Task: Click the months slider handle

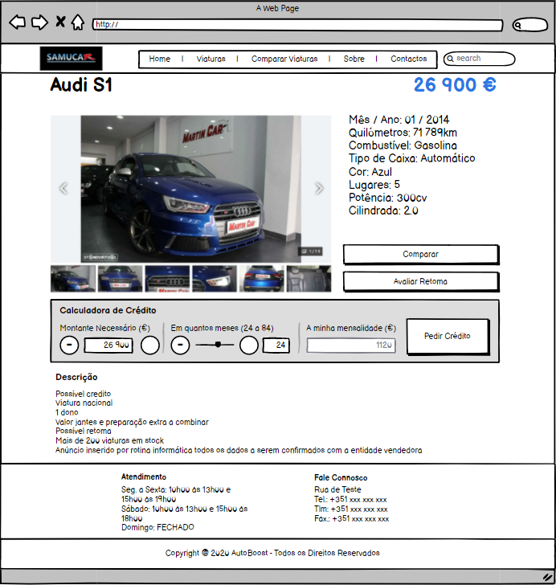Action: point(217,346)
